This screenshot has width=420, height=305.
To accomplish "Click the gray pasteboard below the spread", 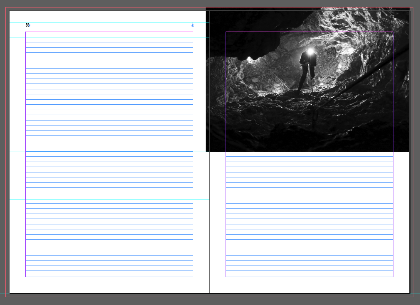I will 208,301.
